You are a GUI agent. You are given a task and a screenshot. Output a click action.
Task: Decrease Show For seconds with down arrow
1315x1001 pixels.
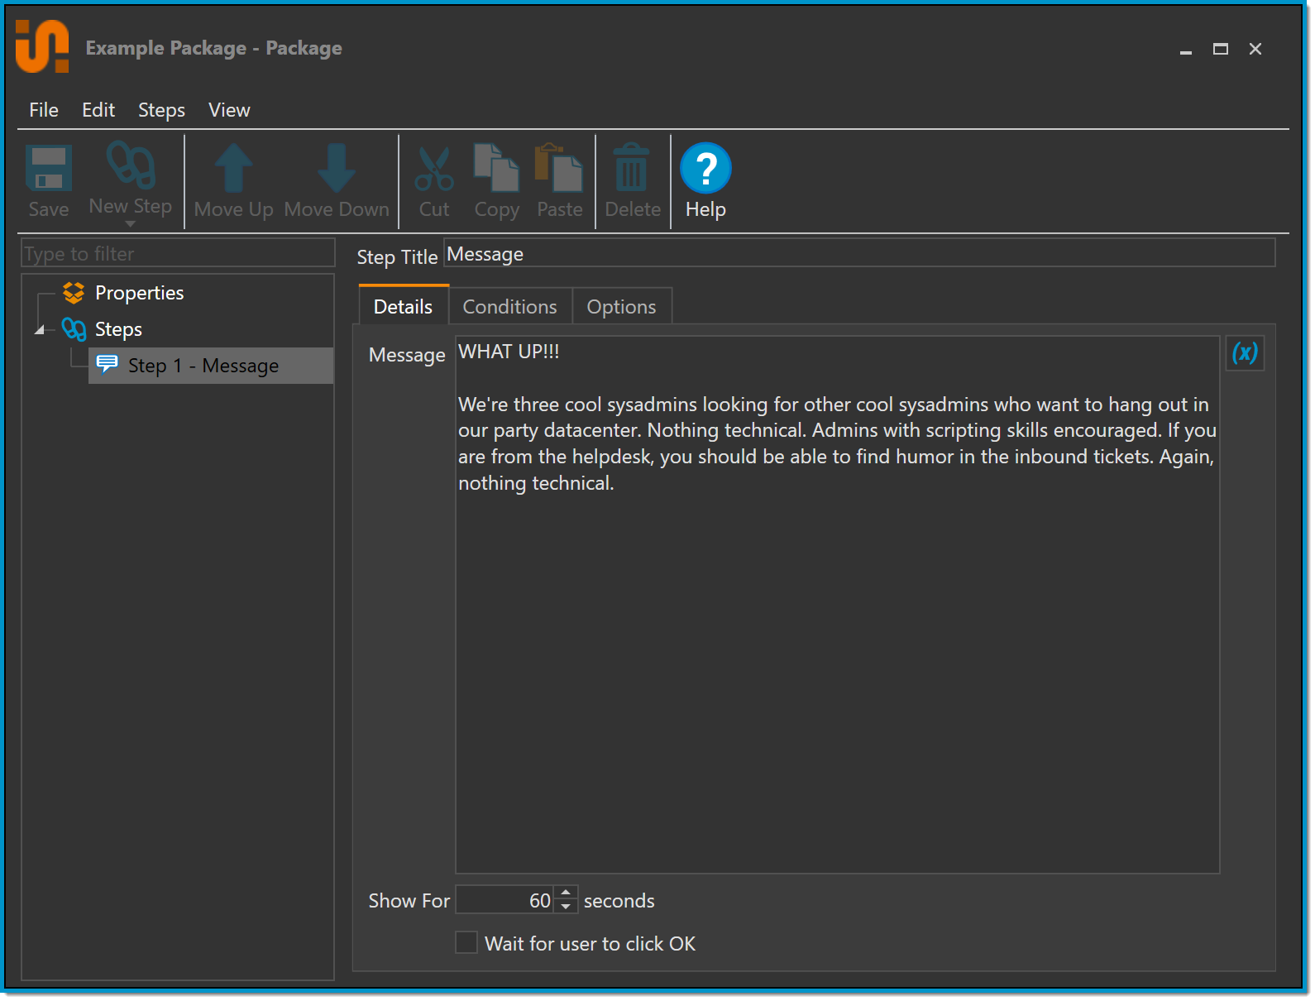click(566, 907)
